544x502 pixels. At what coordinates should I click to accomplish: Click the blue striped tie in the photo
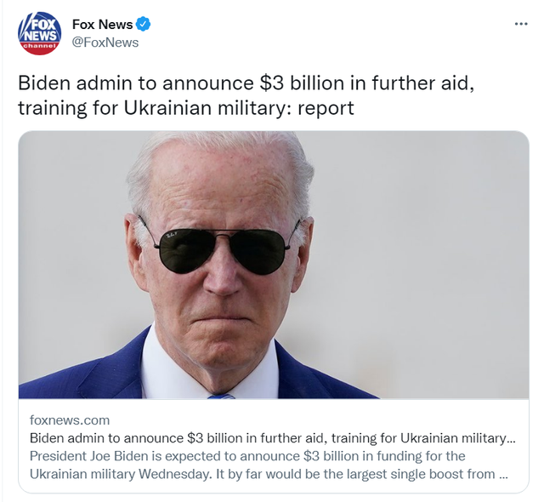tap(221, 396)
